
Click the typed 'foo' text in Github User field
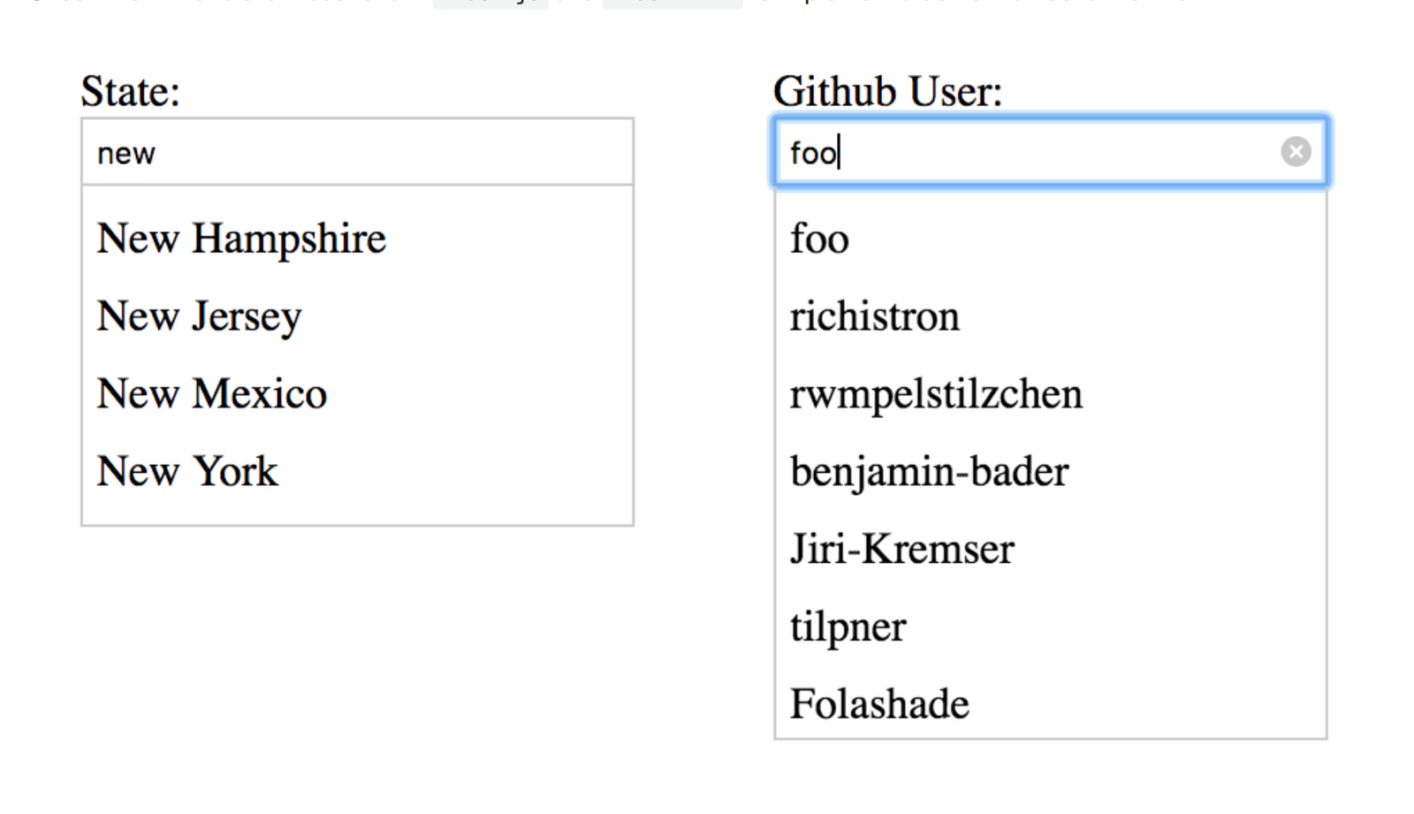click(813, 153)
